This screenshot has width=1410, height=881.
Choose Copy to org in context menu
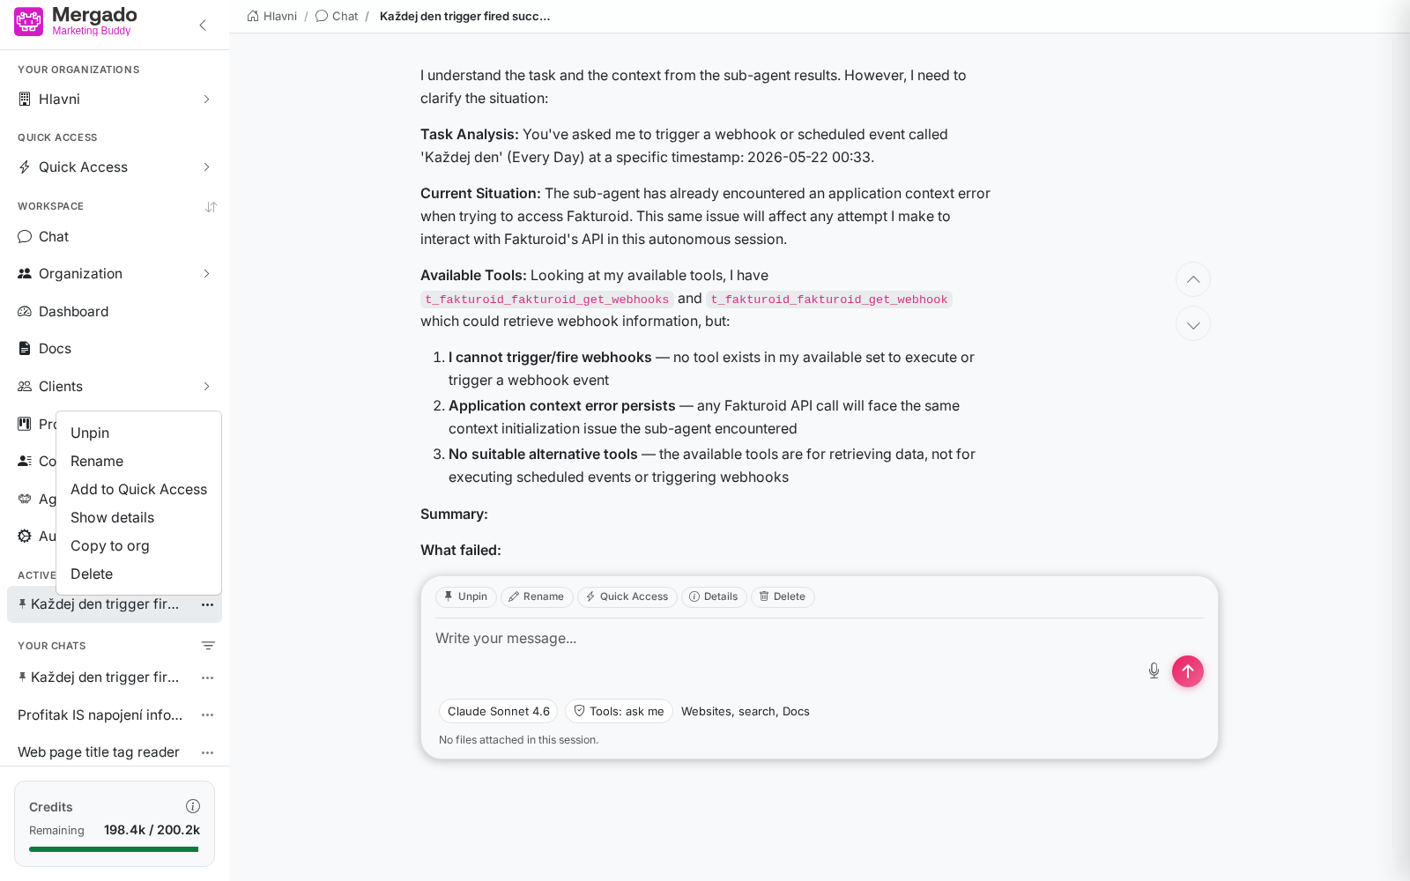(110, 545)
